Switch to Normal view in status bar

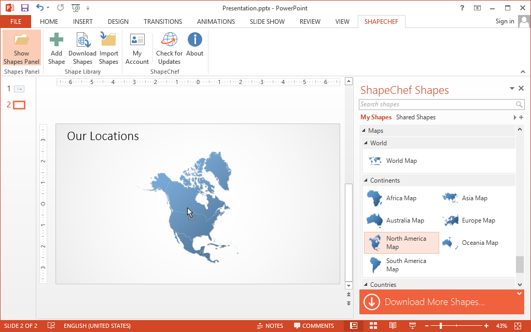click(354, 326)
